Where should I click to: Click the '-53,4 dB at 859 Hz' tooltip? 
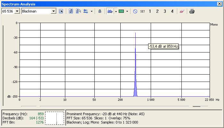(163, 46)
